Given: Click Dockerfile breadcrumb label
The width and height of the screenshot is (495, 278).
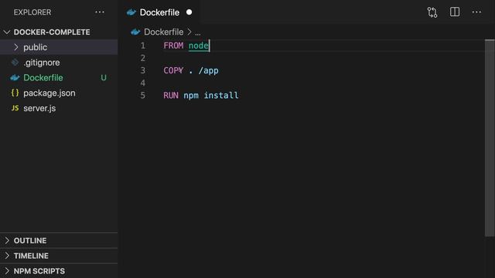Looking at the screenshot, I should click(163, 32).
